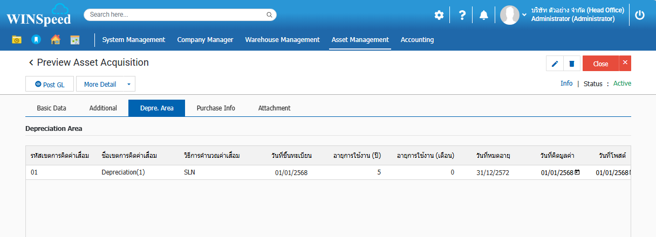This screenshot has width=656, height=237.
Task: Expand the More Detail dropdown arrow
Action: coord(128,85)
